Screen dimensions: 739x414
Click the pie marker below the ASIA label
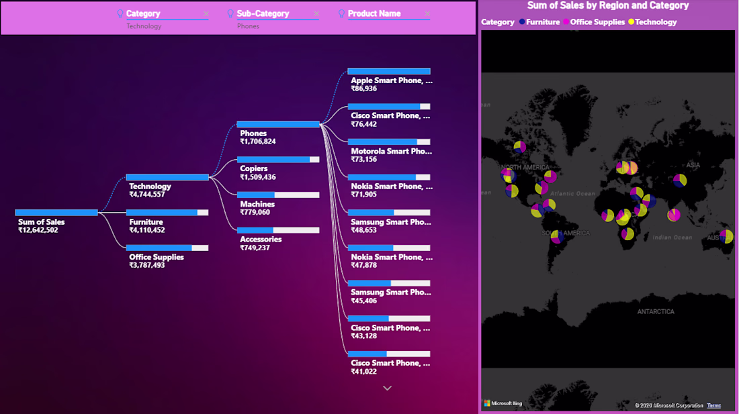[x=680, y=180]
